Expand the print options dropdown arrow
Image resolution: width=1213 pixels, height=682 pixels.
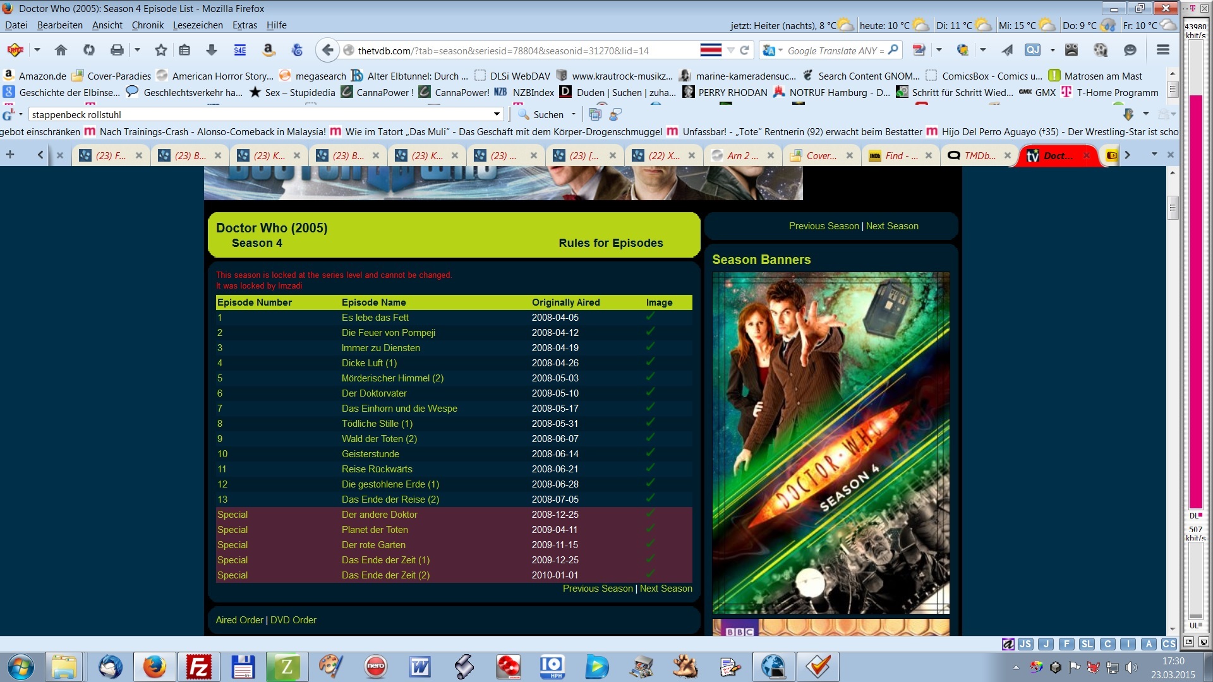136,50
